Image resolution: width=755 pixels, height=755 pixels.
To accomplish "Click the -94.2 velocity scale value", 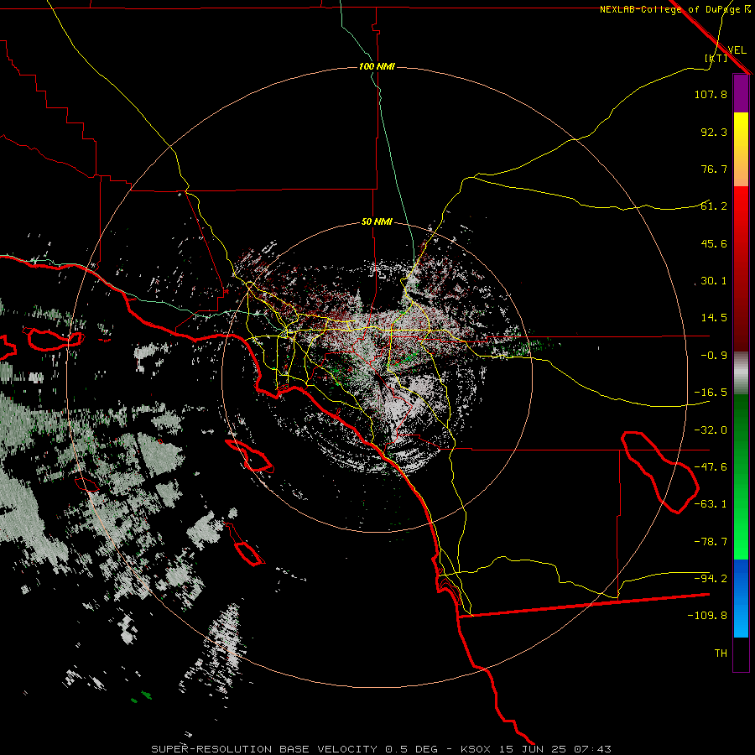I will pos(711,579).
